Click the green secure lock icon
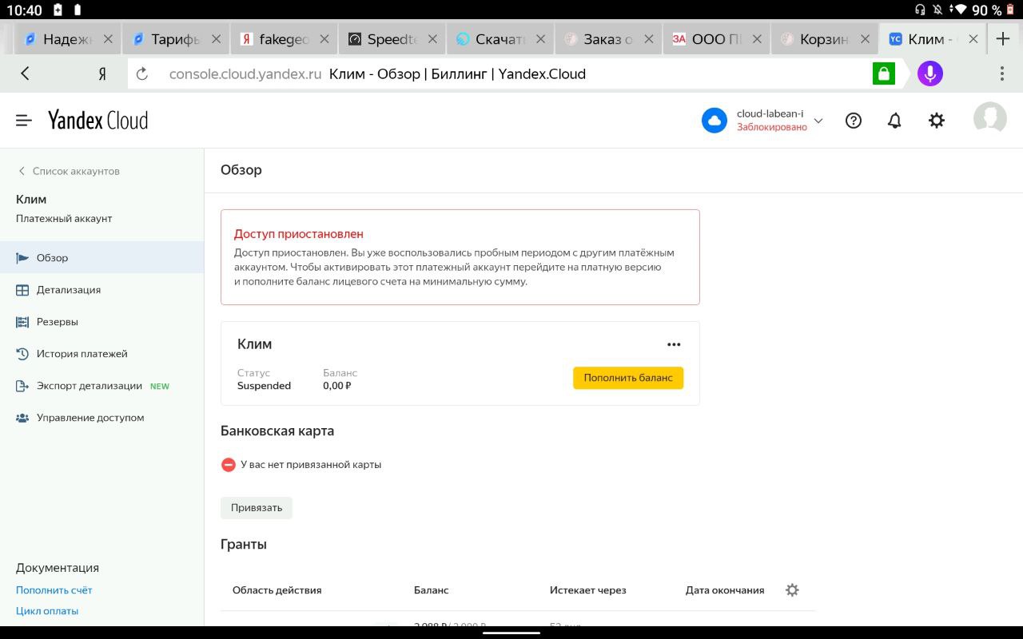This screenshot has width=1023, height=639. [883, 74]
